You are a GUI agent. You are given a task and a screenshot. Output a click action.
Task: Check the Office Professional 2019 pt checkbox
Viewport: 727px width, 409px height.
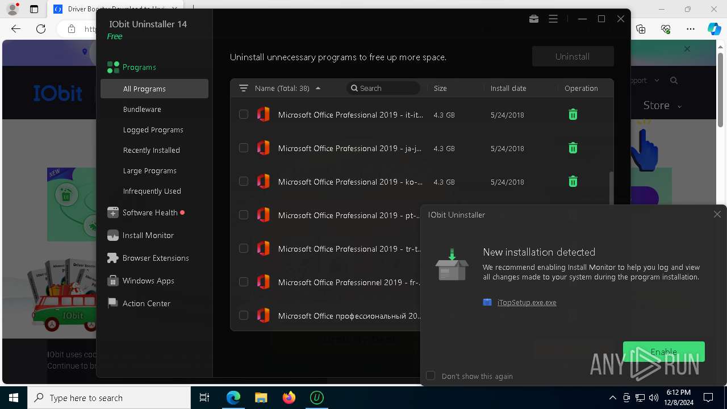(x=244, y=215)
